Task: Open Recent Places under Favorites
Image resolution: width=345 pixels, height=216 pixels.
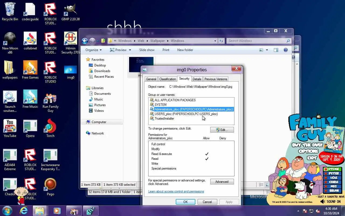Action: coord(104,77)
